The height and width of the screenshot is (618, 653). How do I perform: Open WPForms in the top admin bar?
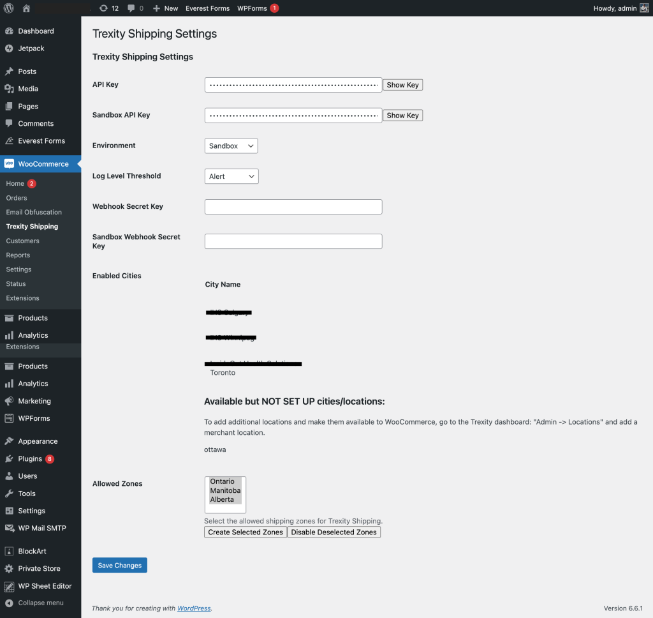(x=252, y=8)
